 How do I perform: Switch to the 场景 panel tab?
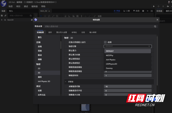coord(3,11)
